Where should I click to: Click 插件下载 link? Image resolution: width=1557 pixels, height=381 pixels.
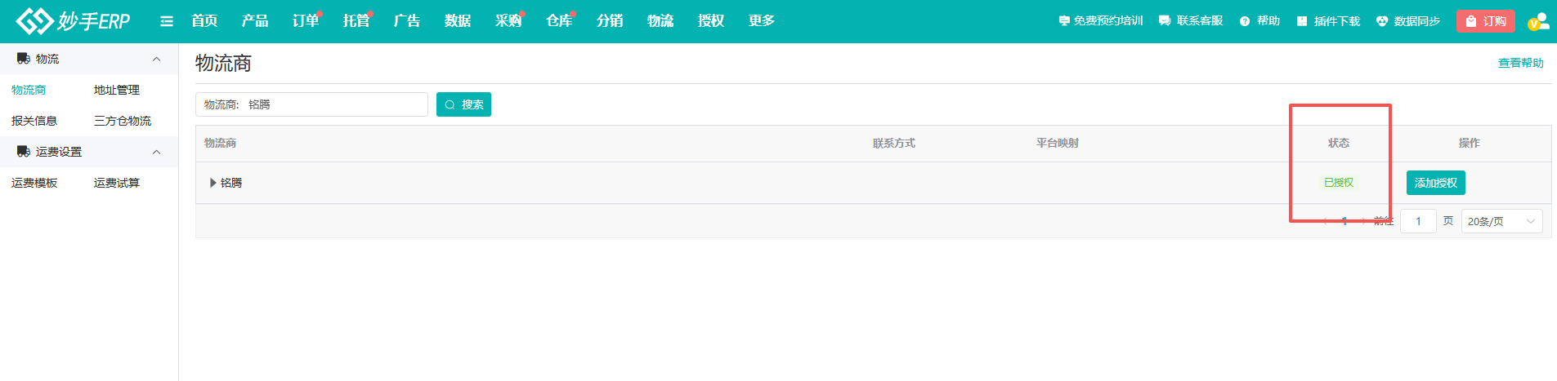[x=1328, y=21]
